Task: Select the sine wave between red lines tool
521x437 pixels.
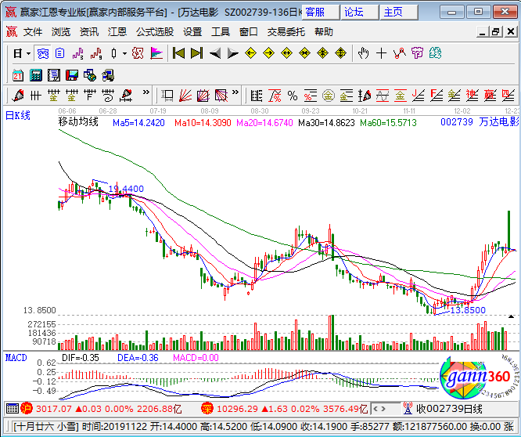Action: tap(383, 96)
